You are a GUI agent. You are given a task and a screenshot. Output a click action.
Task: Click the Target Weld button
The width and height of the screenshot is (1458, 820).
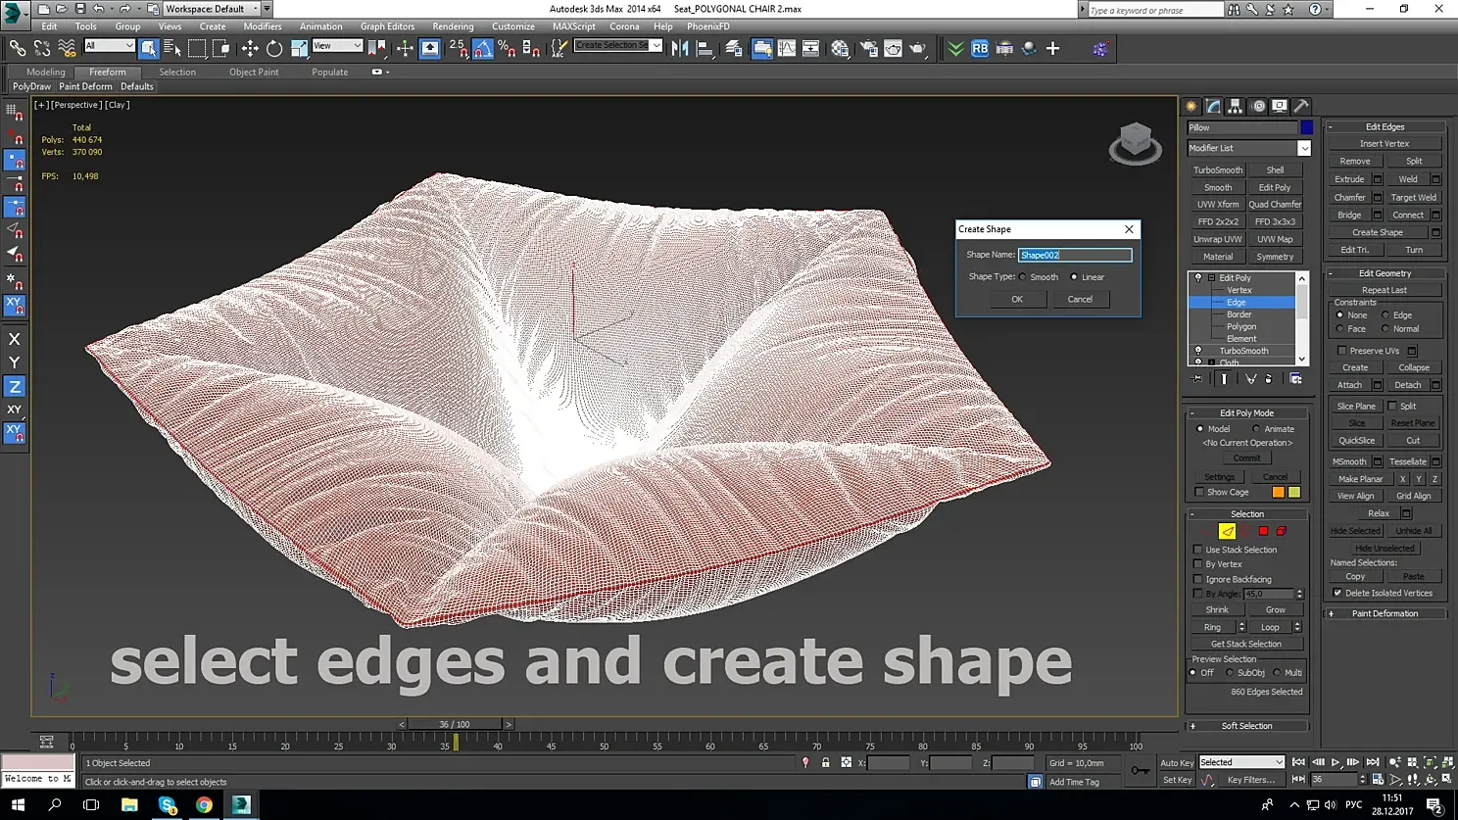coord(1413,197)
